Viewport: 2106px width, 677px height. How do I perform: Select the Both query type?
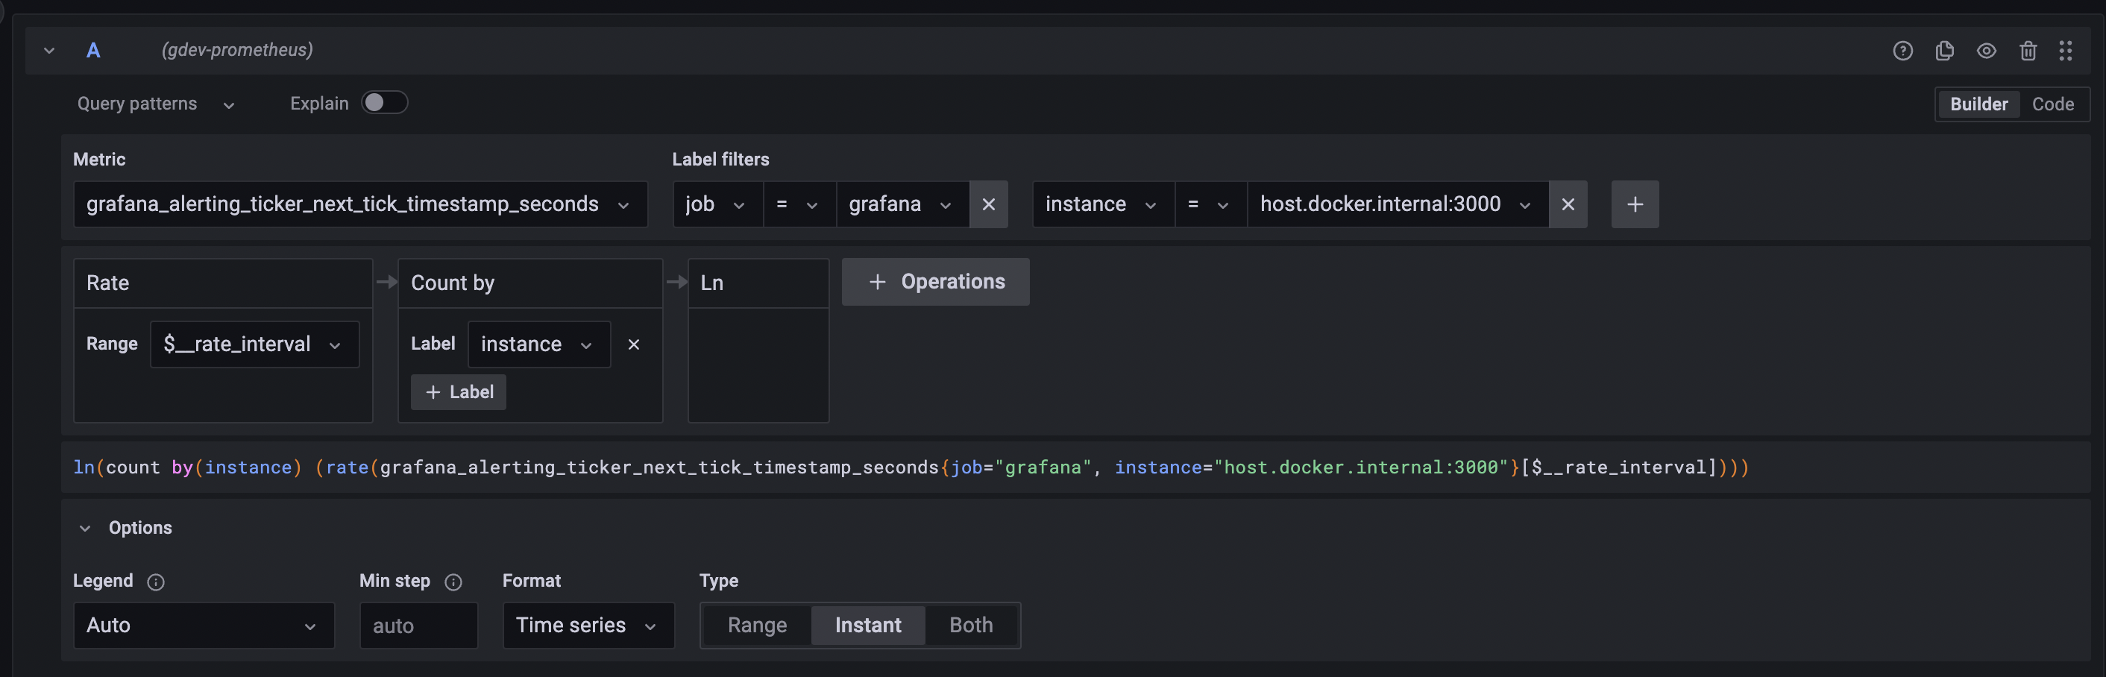(969, 625)
